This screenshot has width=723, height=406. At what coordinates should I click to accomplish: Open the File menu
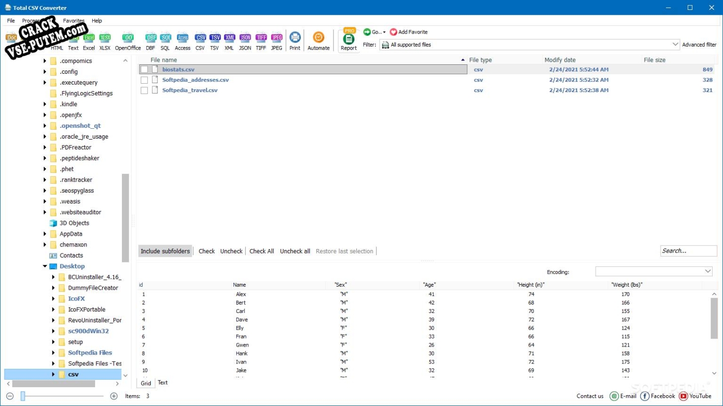click(x=11, y=21)
